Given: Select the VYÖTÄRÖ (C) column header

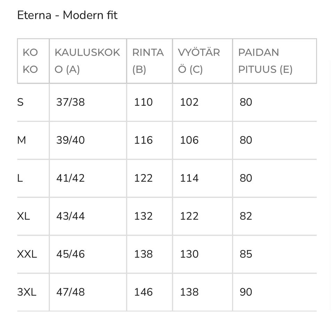Looking at the screenshot, I should [199, 61].
